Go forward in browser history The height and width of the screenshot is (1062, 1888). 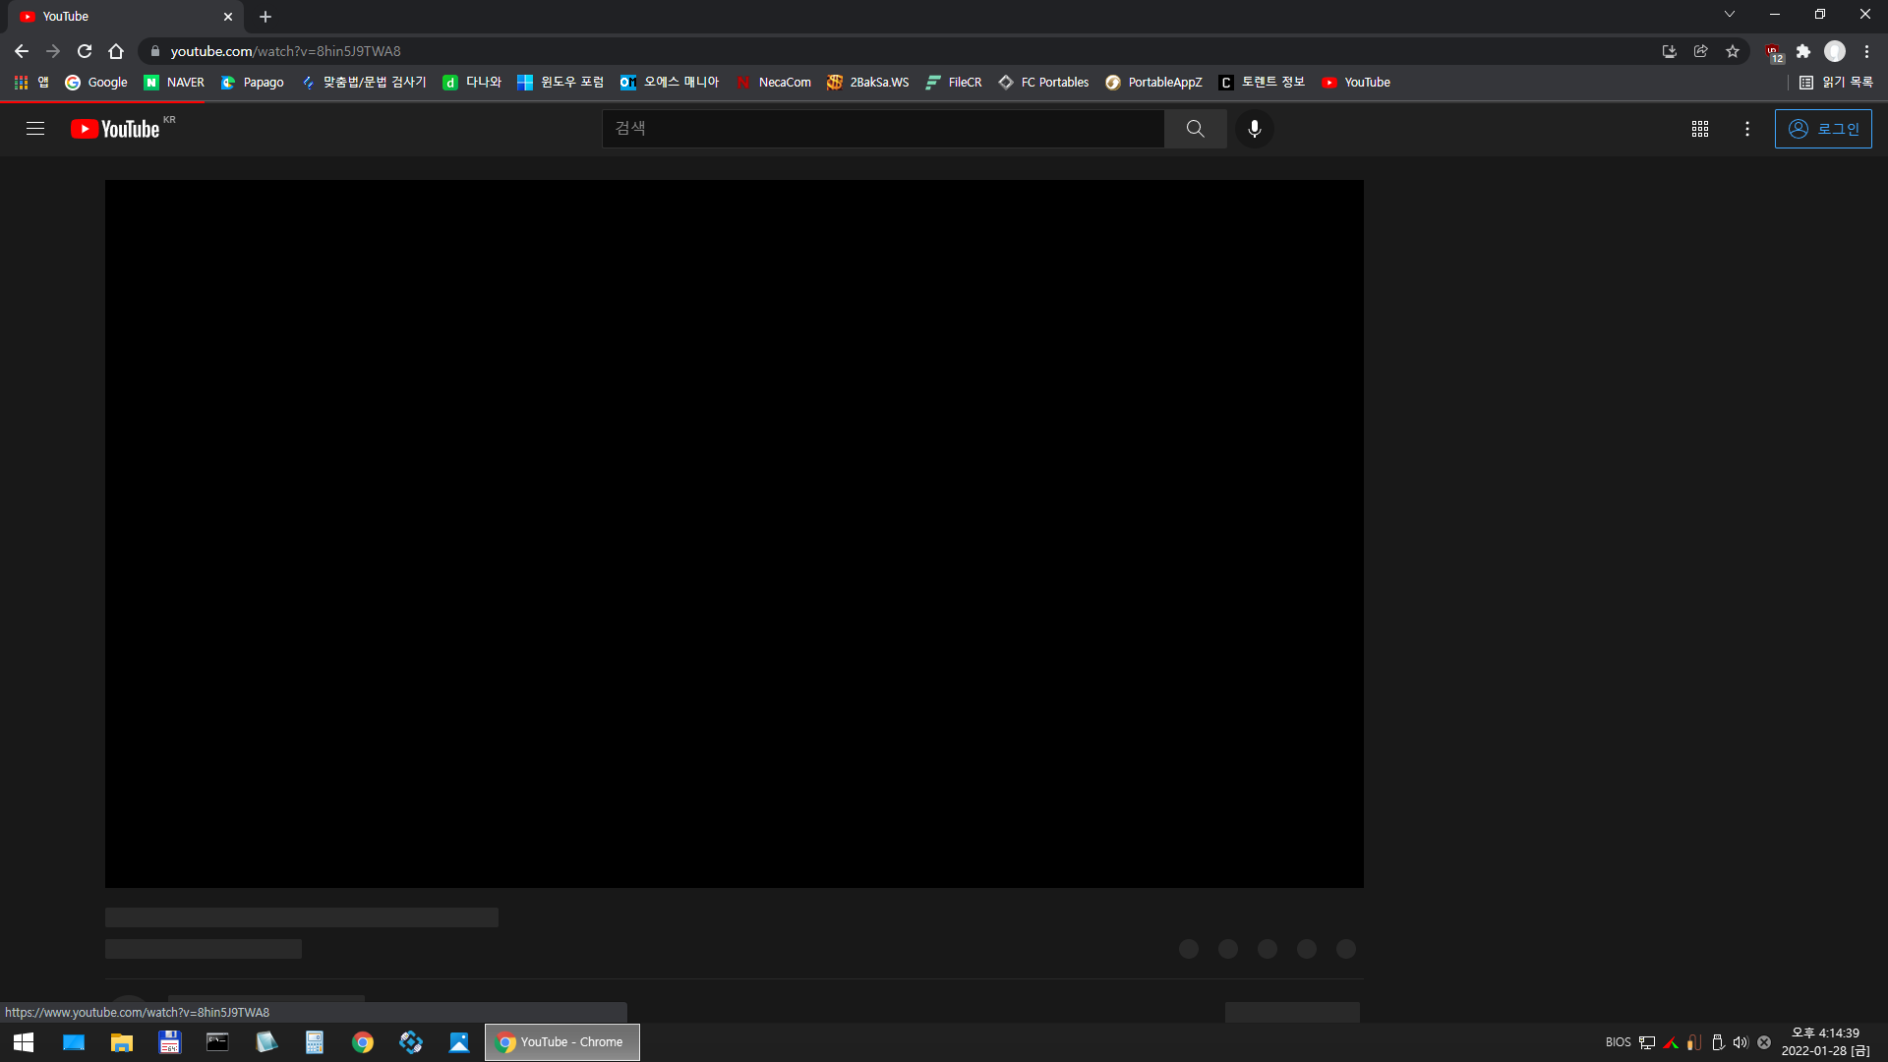[x=53, y=51]
